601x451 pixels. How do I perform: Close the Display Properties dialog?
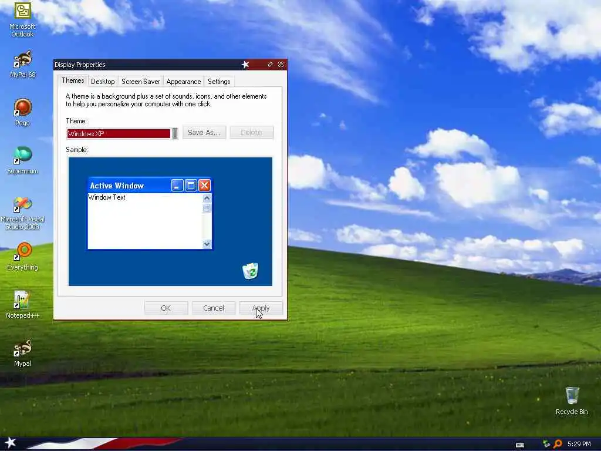click(x=281, y=65)
